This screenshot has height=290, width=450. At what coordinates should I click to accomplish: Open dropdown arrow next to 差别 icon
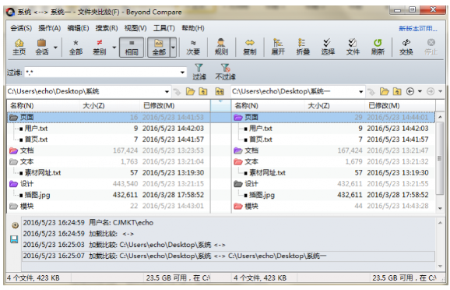114,48
